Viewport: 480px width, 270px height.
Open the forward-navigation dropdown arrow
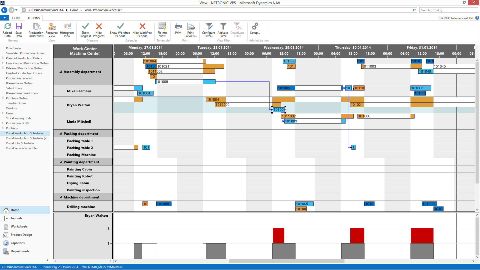click(x=16, y=10)
